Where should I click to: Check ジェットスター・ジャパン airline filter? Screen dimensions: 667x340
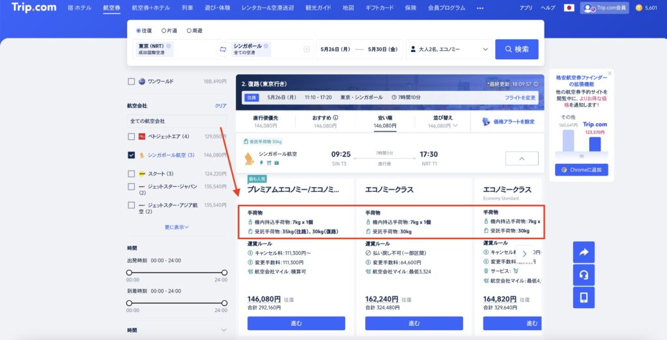tap(132, 187)
